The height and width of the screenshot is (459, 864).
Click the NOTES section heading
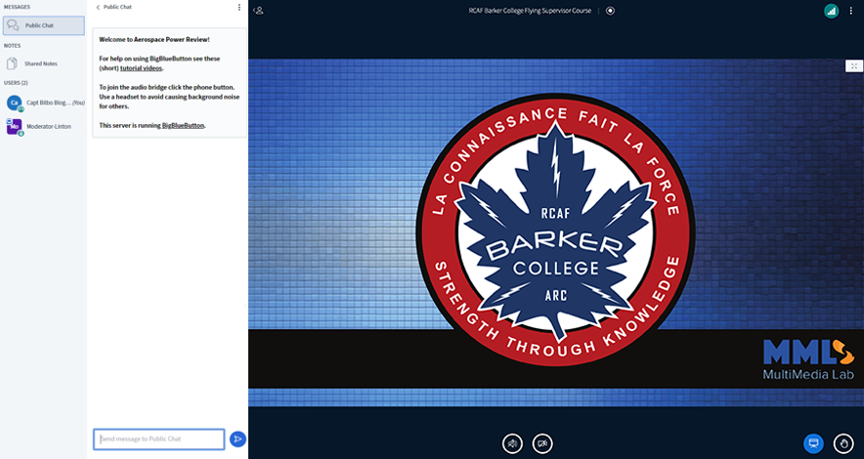(12, 46)
